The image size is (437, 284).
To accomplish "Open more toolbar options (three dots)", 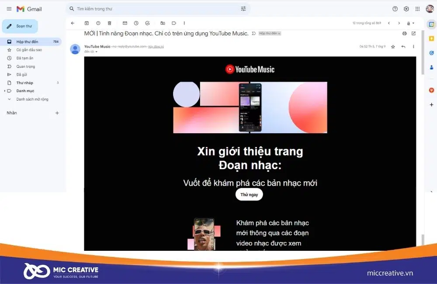I will pyautogui.click(x=184, y=23).
